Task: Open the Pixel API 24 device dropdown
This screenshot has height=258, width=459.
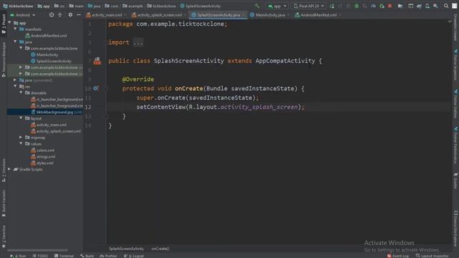Action: 309,6
